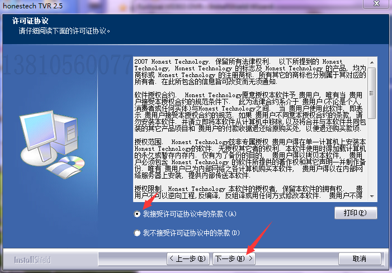
Task: Click the license scrollbar up arrow
Action: [372, 63]
